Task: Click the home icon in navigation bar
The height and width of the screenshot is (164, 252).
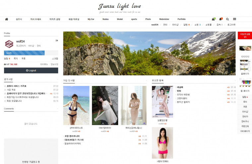Action: (x=6, y=19)
